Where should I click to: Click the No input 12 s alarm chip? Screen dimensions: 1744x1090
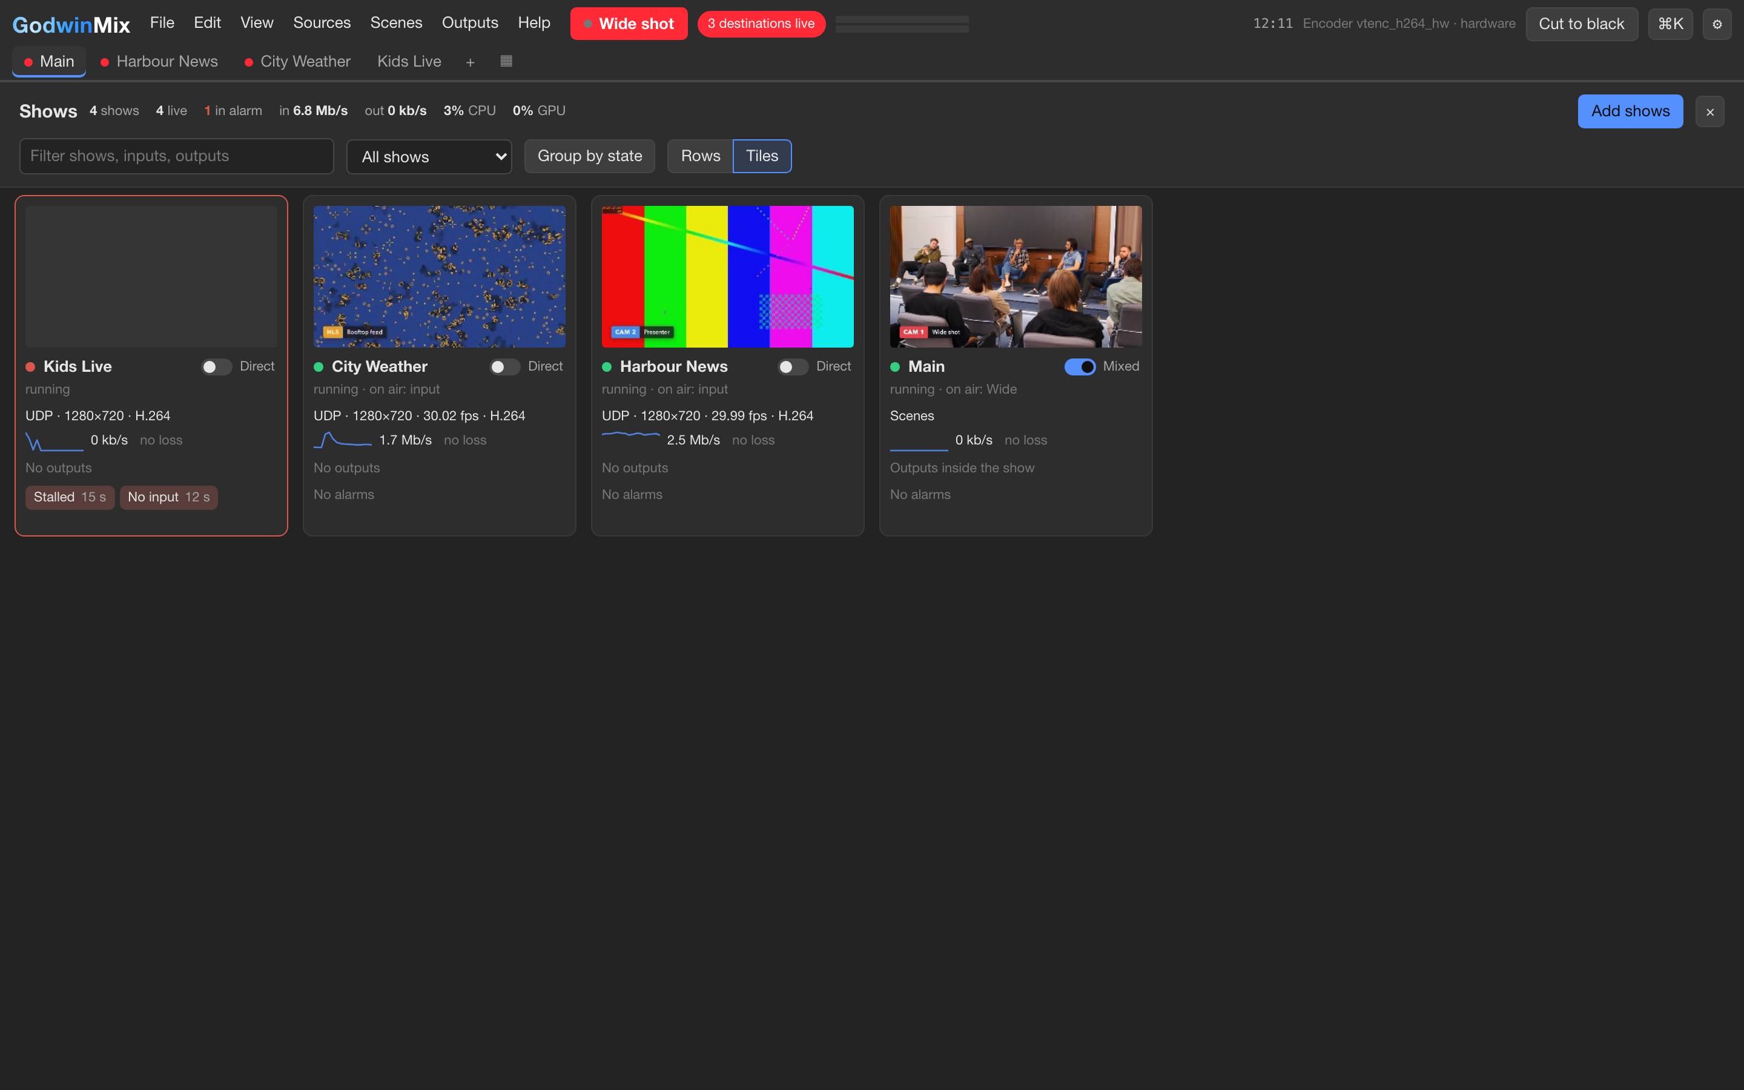click(x=168, y=497)
